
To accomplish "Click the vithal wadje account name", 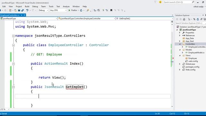I will tap(198, 6).
